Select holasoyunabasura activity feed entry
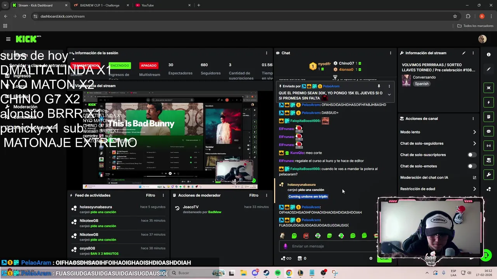The width and height of the screenshot is (497, 279). pos(118,210)
